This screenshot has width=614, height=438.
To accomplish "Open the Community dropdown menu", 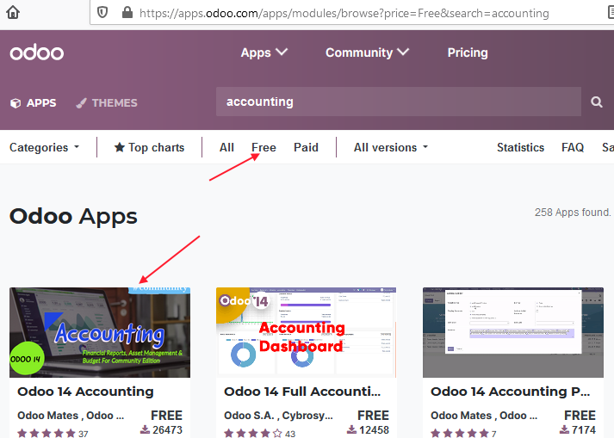I will click(x=368, y=52).
